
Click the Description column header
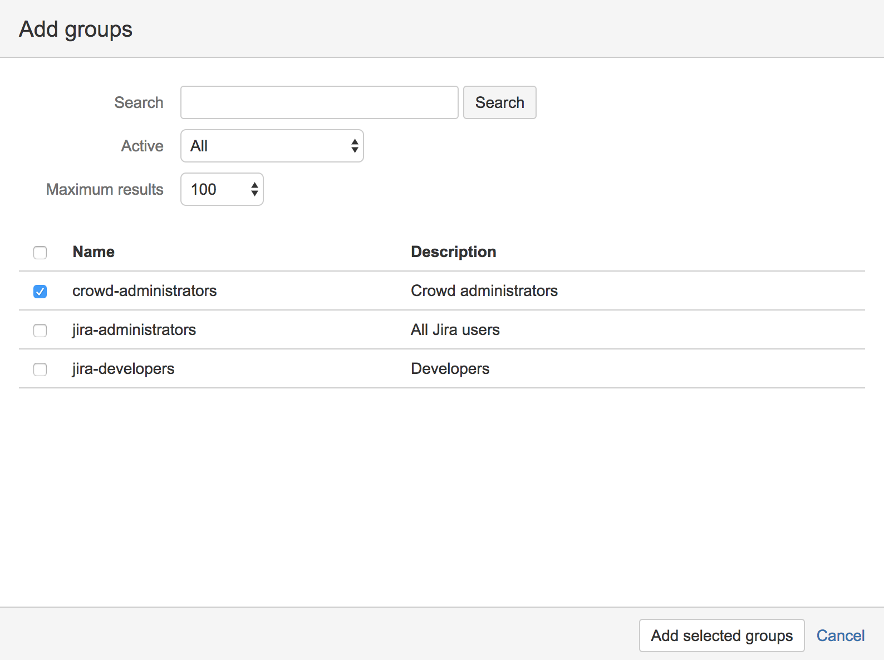click(453, 252)
